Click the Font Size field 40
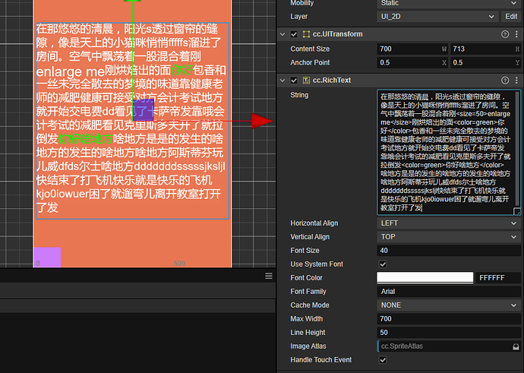This screenshot has width=524, height=373. click(449, 251)
